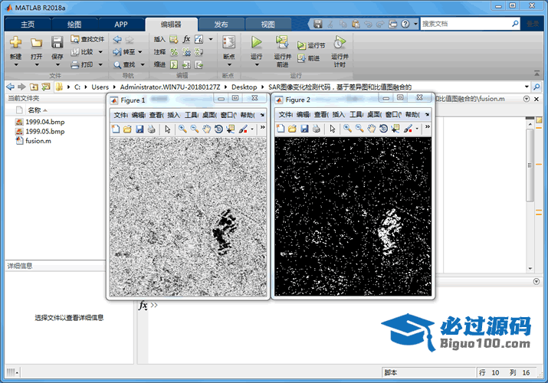Viewport: 548px width, 383px height.
Task: Click 运行并前进 (Run and Advance) icon
Action: (282, 42)
